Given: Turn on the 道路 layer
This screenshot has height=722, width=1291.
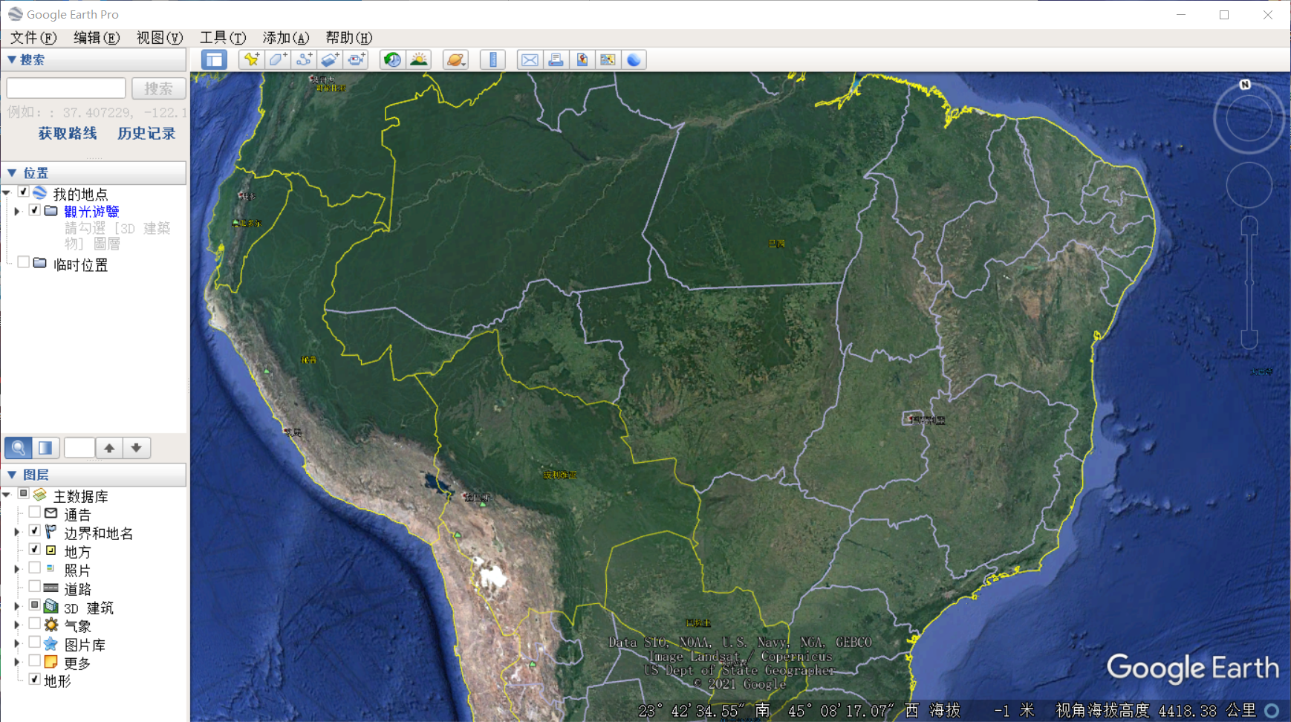Looking at the screenshot, I should pos(34,587).
